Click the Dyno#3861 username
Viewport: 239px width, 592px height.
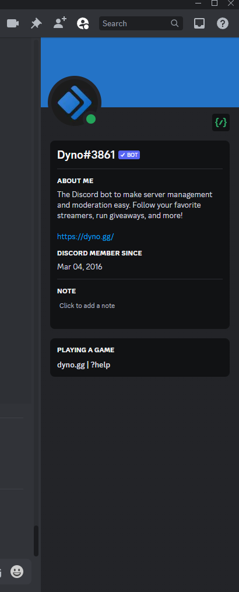pyautogui.click(x=86, y=155)
